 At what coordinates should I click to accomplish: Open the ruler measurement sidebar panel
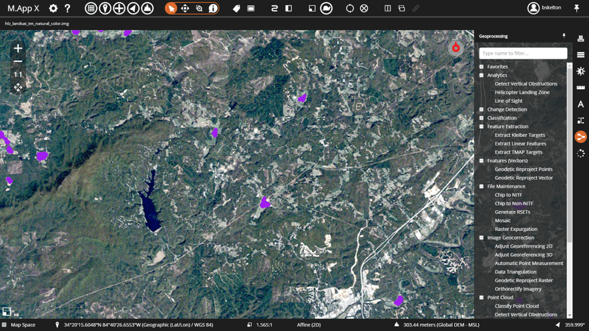(581, 87)
